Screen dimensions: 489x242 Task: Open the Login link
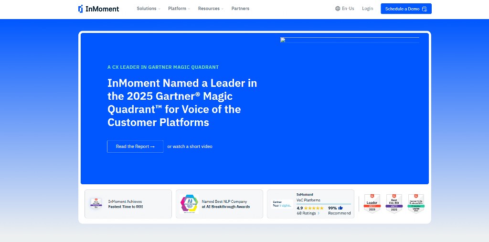[368, 9]
